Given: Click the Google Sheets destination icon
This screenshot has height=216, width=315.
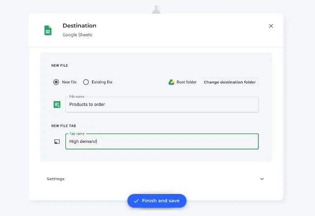Looking at the screenshot, I should (x=48, y=30).
